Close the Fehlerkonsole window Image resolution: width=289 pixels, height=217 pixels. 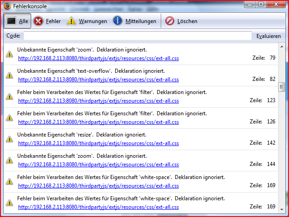tap(276, 5)
